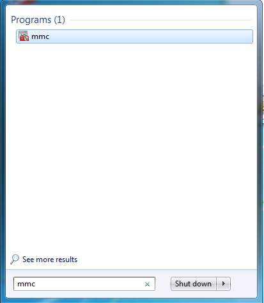Image resolution: width=264 pixels, height=303 pixels.
Task: Click the mmc label in the Programs list
Action: pyautogui.click(x=40, y=36)
